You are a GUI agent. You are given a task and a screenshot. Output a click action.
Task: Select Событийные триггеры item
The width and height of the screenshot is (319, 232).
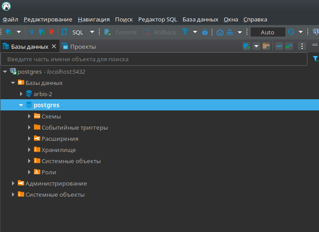click(x=75, y=128)
